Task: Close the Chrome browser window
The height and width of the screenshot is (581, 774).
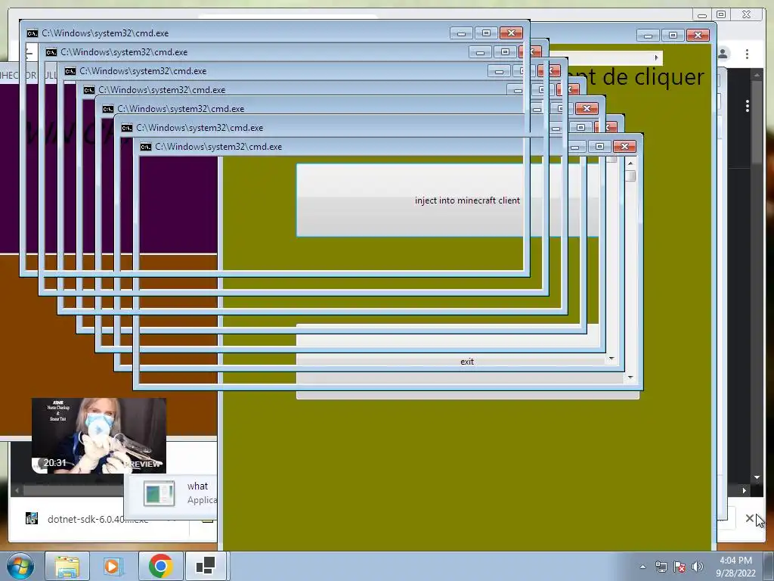Action: click(x=746, y=15)
